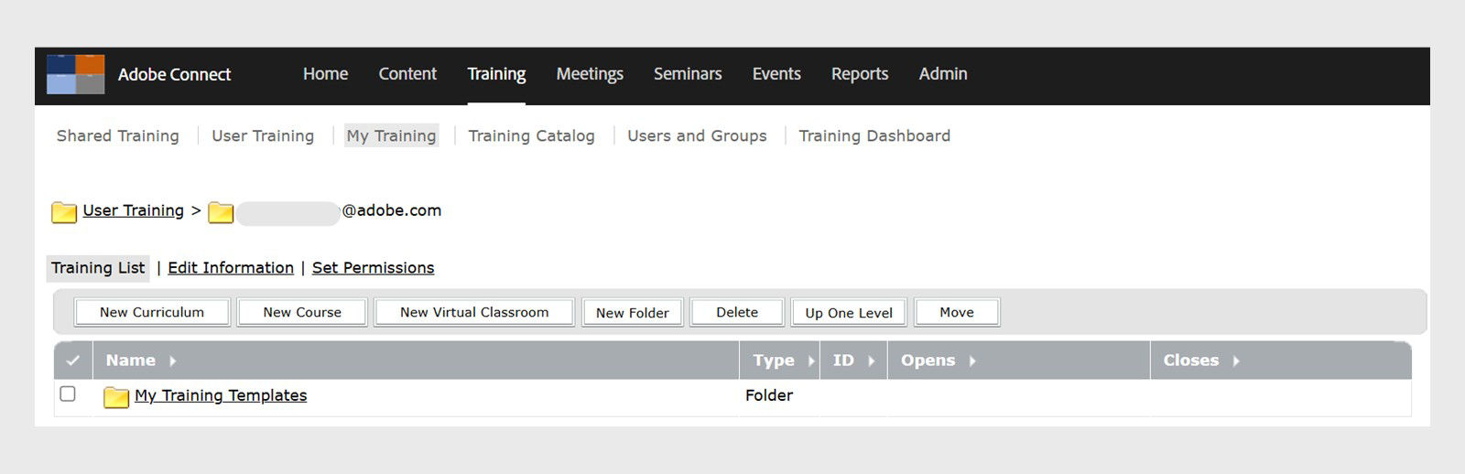Select the My Training tab
Viewport: 1465px width, 474px height.
click(391, 135)
